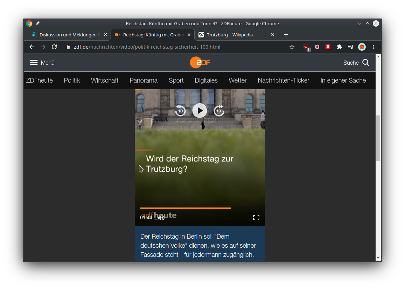Open a new browser tab
The width and height of the screenshot is (405, 289).
click(x=286, y=35)
